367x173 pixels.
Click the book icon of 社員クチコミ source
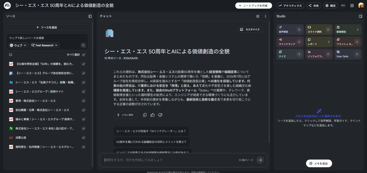(11, 82)
